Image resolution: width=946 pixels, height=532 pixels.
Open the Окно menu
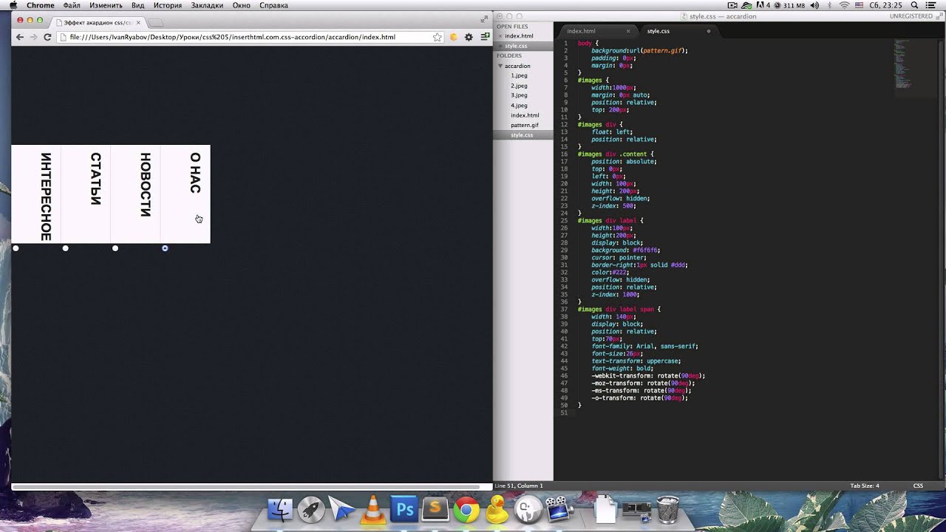tap(241, 5)
